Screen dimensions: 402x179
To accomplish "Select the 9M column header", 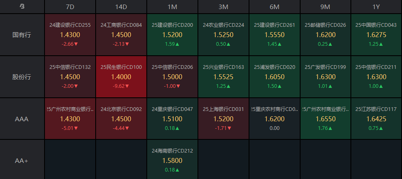I will [x=326, y=7].
